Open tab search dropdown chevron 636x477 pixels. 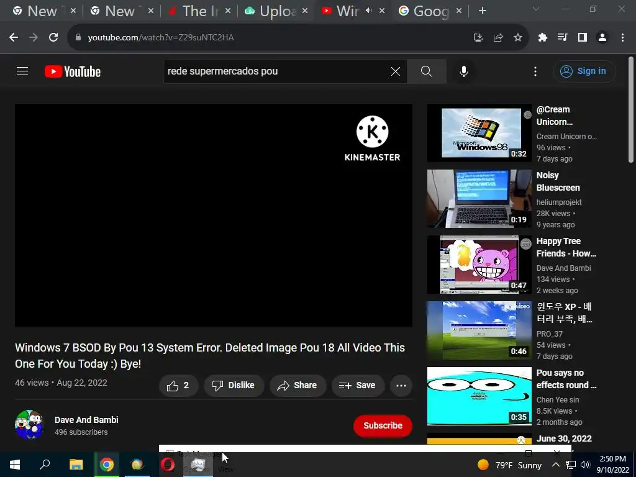click(536, 9)
